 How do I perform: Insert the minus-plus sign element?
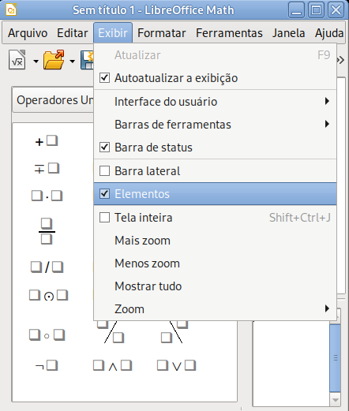coord(47,168)
